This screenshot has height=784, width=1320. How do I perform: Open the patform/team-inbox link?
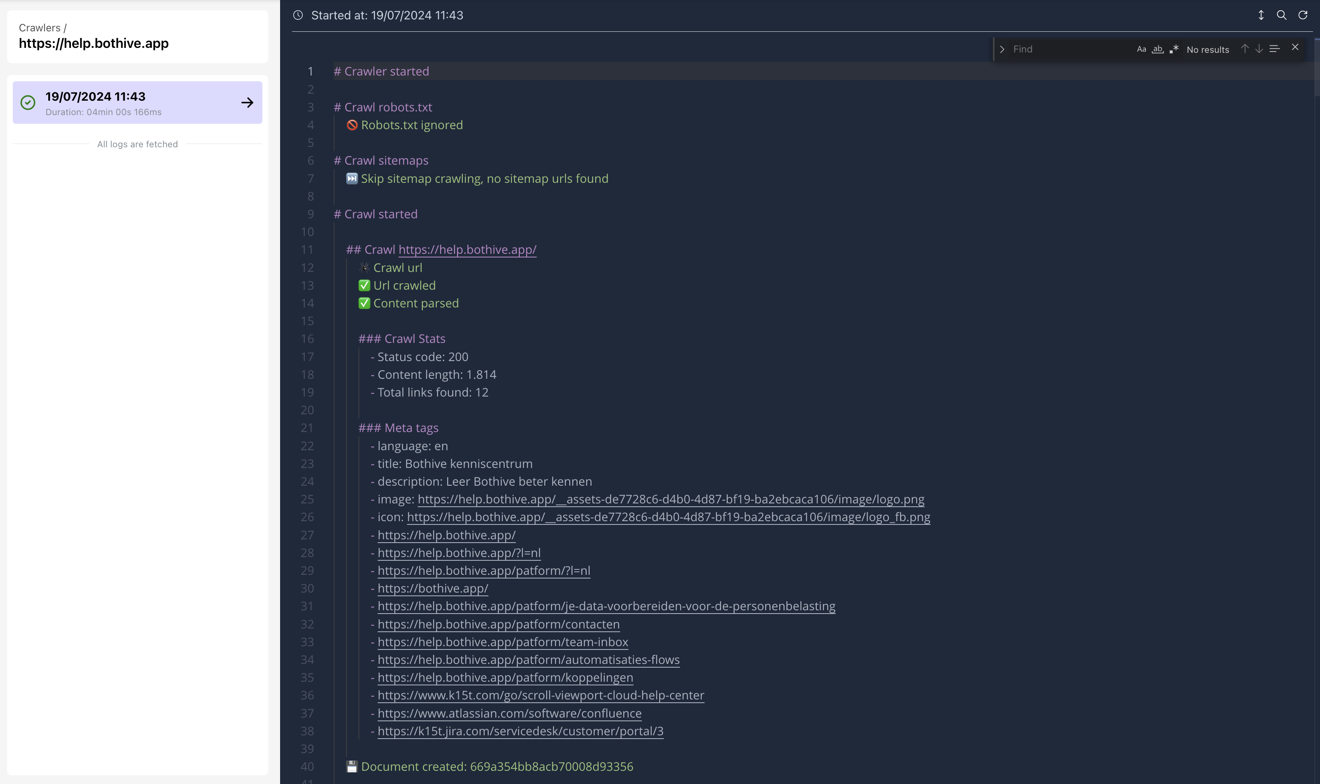[503, 642]
